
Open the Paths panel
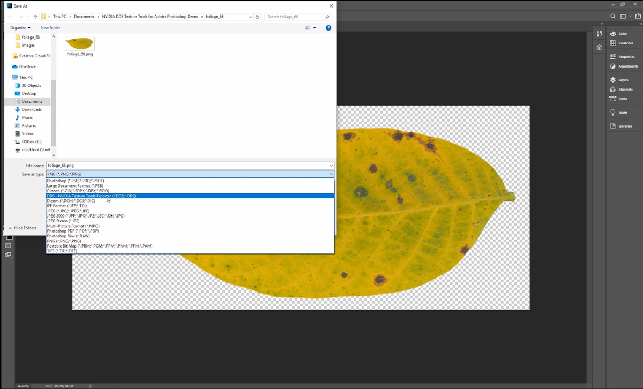(613, 99)
